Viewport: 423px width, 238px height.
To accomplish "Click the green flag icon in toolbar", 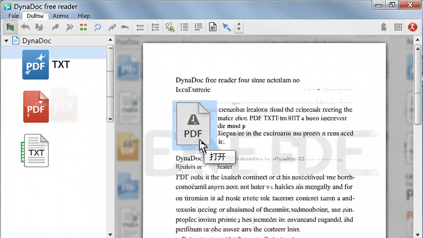I will point(10,27).
